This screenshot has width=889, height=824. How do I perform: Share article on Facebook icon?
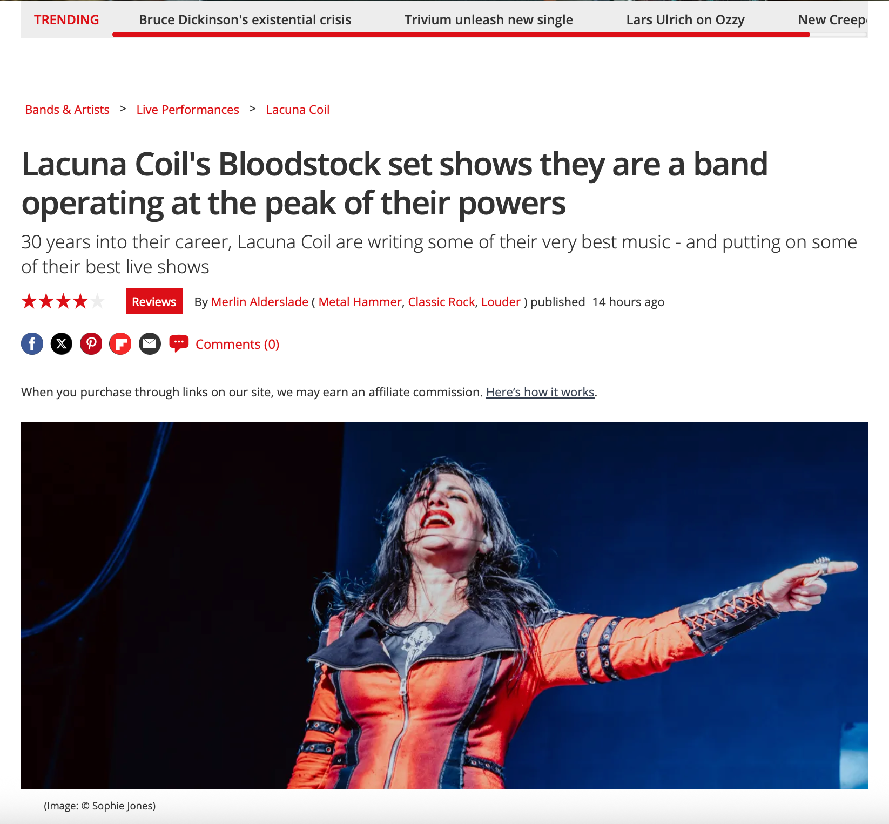click(32, 344)
